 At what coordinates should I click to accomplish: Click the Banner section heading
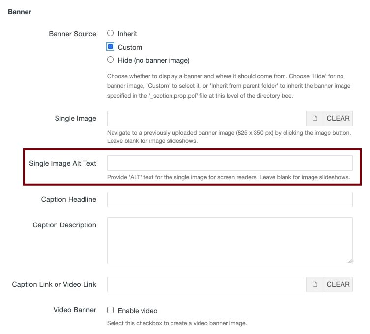pyautogui.click(x=20, y=12)
